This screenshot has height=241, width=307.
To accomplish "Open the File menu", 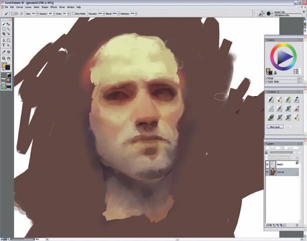I will pos(6,7).
